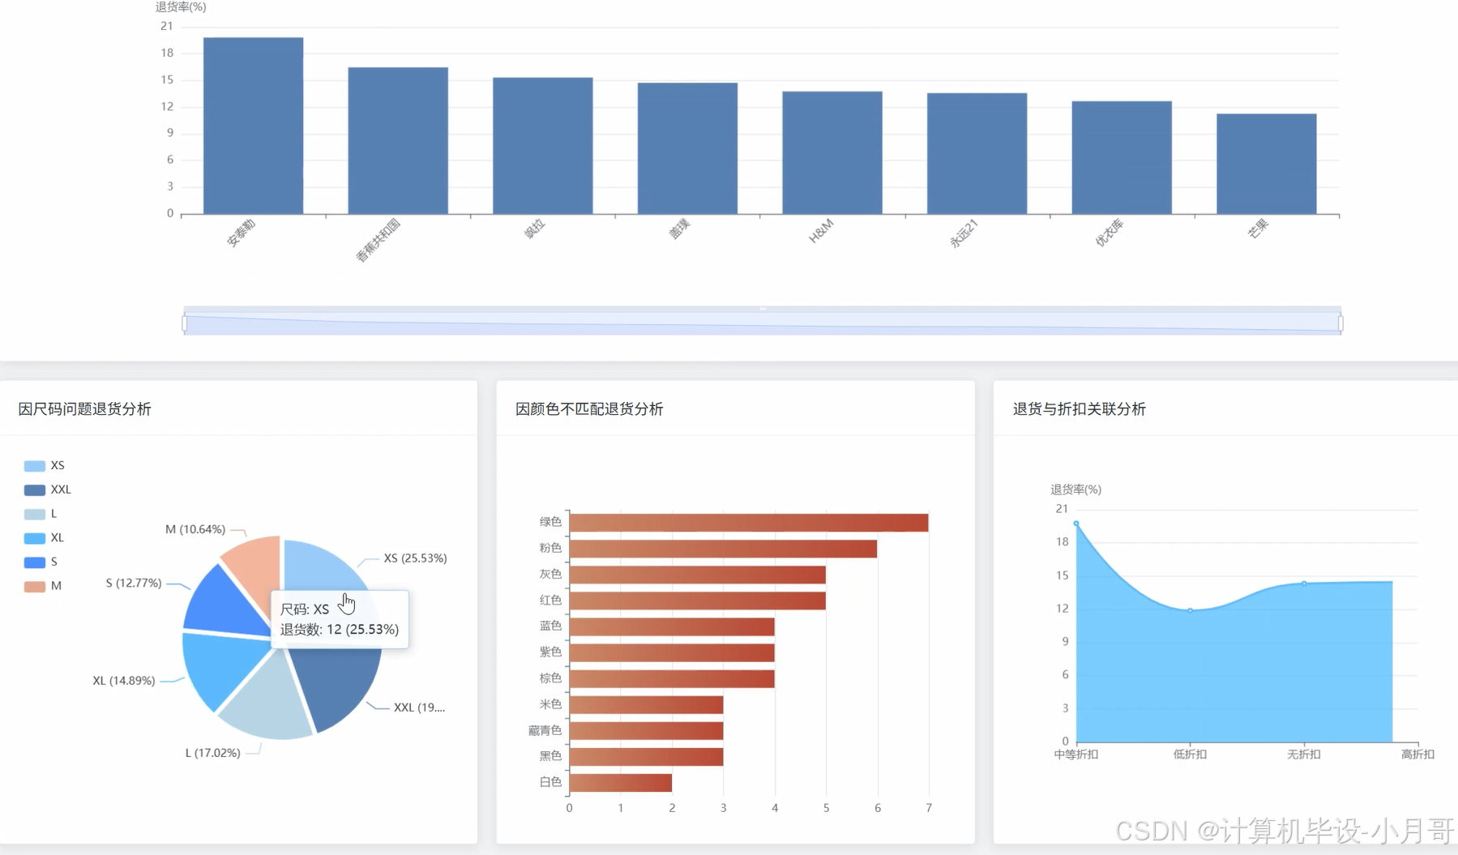Select the 绿色 horizontal bar
The image size is (1458, 855).
click(x=749, y=523)
